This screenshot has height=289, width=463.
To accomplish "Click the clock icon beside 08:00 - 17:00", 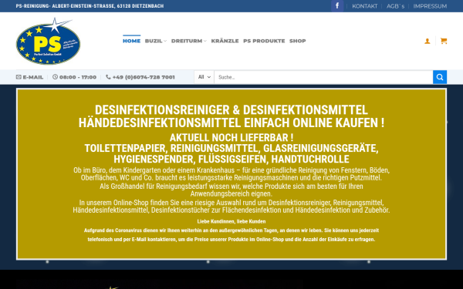I will pyautogui.click(x=56, y=76).
